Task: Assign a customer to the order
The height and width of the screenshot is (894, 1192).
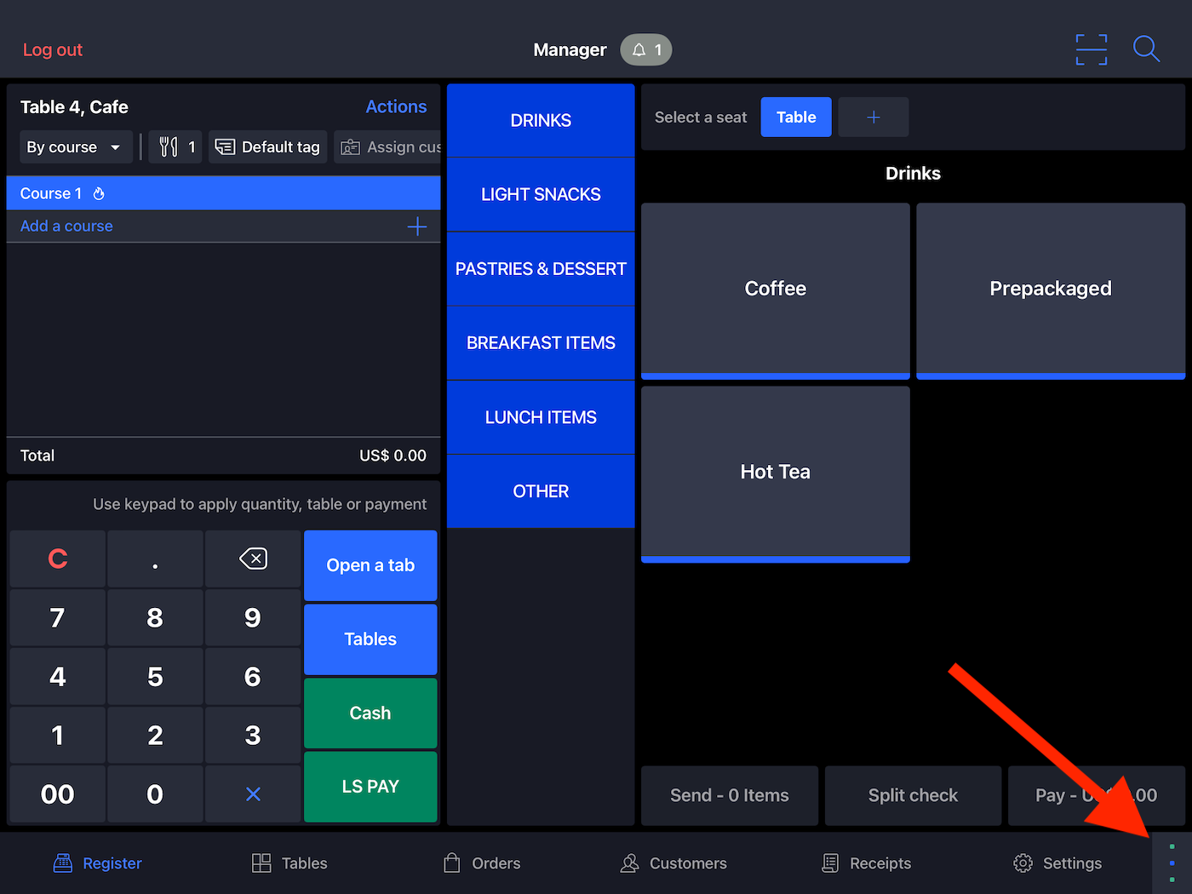Action: [387, 147]
